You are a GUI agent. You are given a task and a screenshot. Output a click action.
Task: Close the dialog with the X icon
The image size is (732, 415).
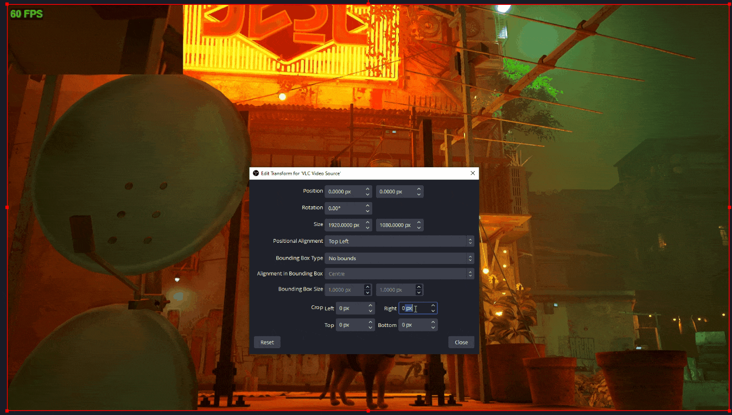click(x=473, y=173)
